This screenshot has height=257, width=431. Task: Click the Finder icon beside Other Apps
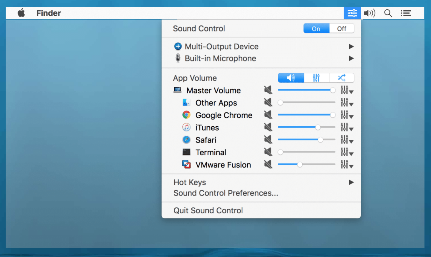186,102
